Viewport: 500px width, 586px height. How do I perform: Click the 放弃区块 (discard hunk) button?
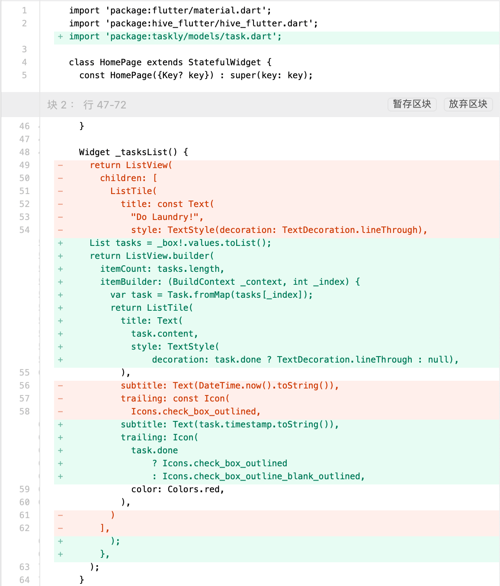(x=468, y=104)
